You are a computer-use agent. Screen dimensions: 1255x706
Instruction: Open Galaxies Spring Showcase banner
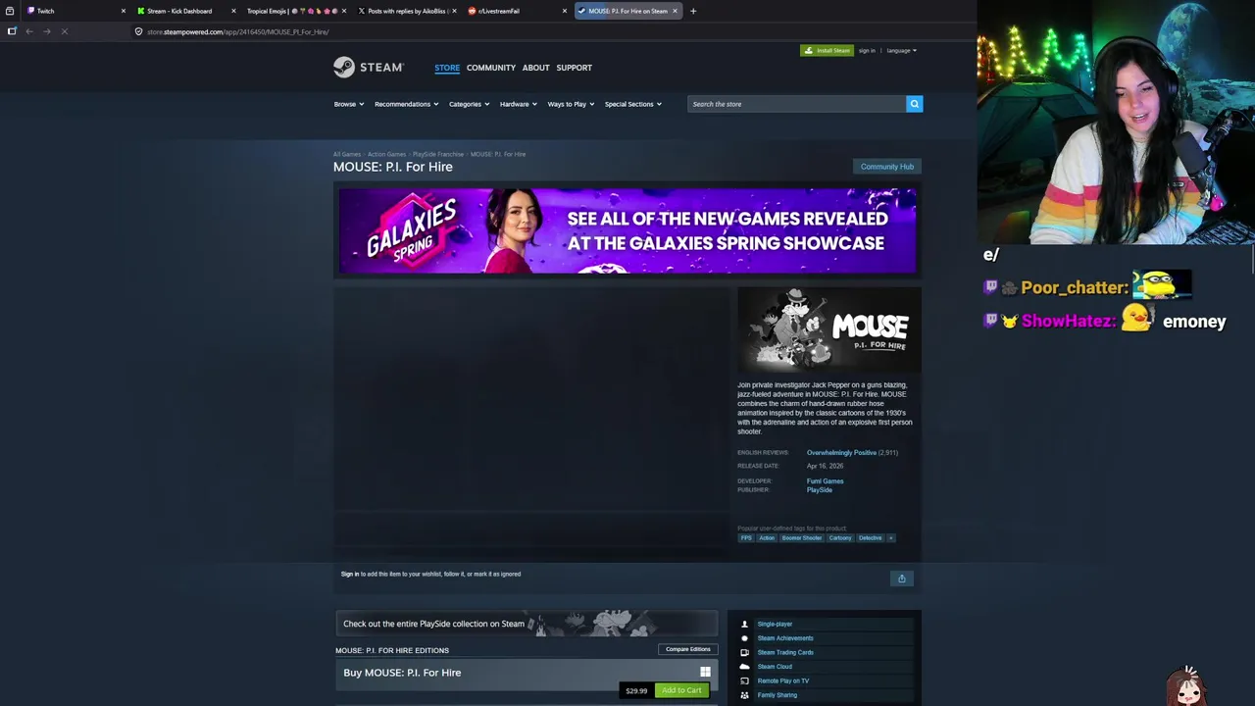(x=627, y=230)
